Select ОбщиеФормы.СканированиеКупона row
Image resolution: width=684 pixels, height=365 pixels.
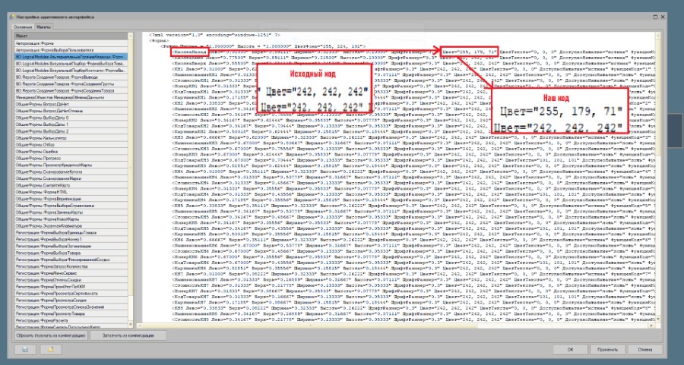71,171
